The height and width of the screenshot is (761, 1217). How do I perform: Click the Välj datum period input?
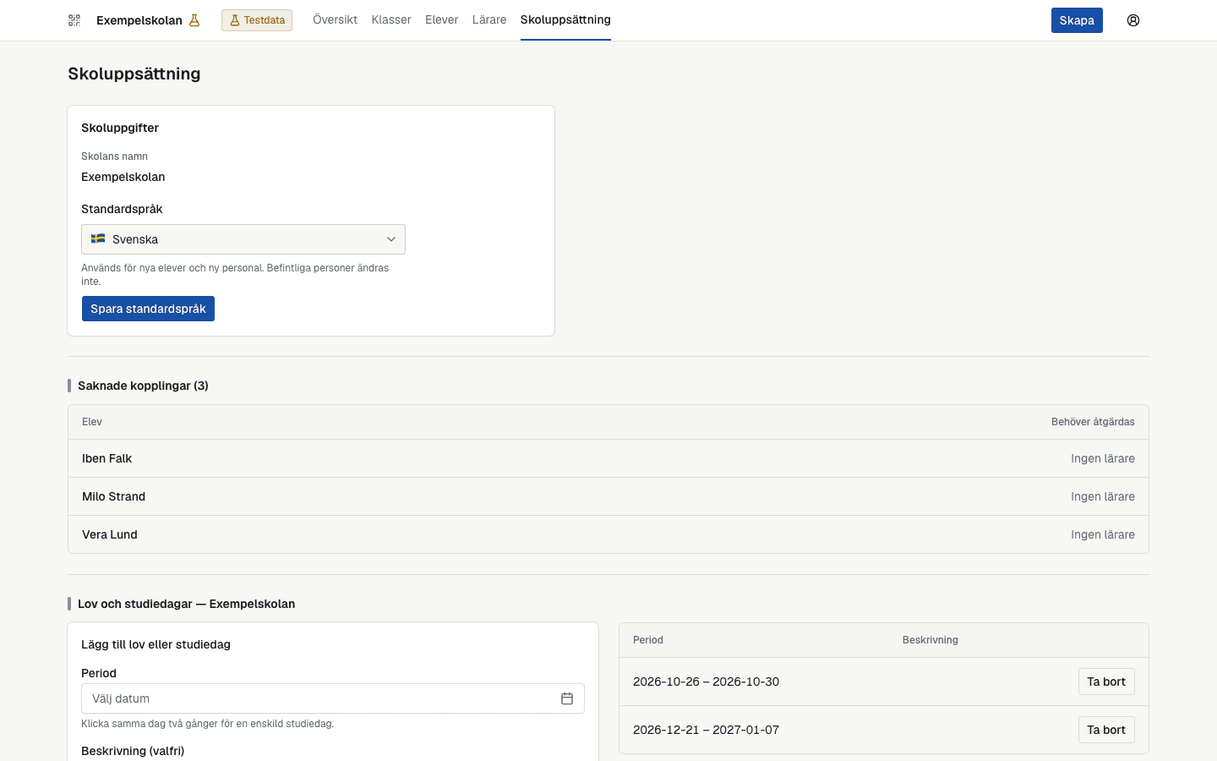pyautogui.click(x=333, y=698)
